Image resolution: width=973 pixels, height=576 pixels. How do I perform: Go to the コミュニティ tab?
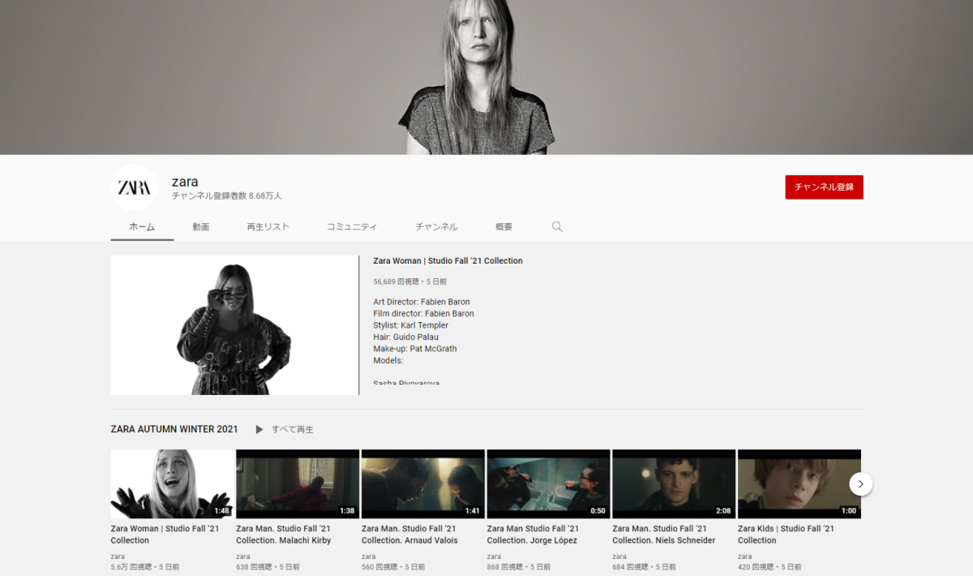pos(352,227)
